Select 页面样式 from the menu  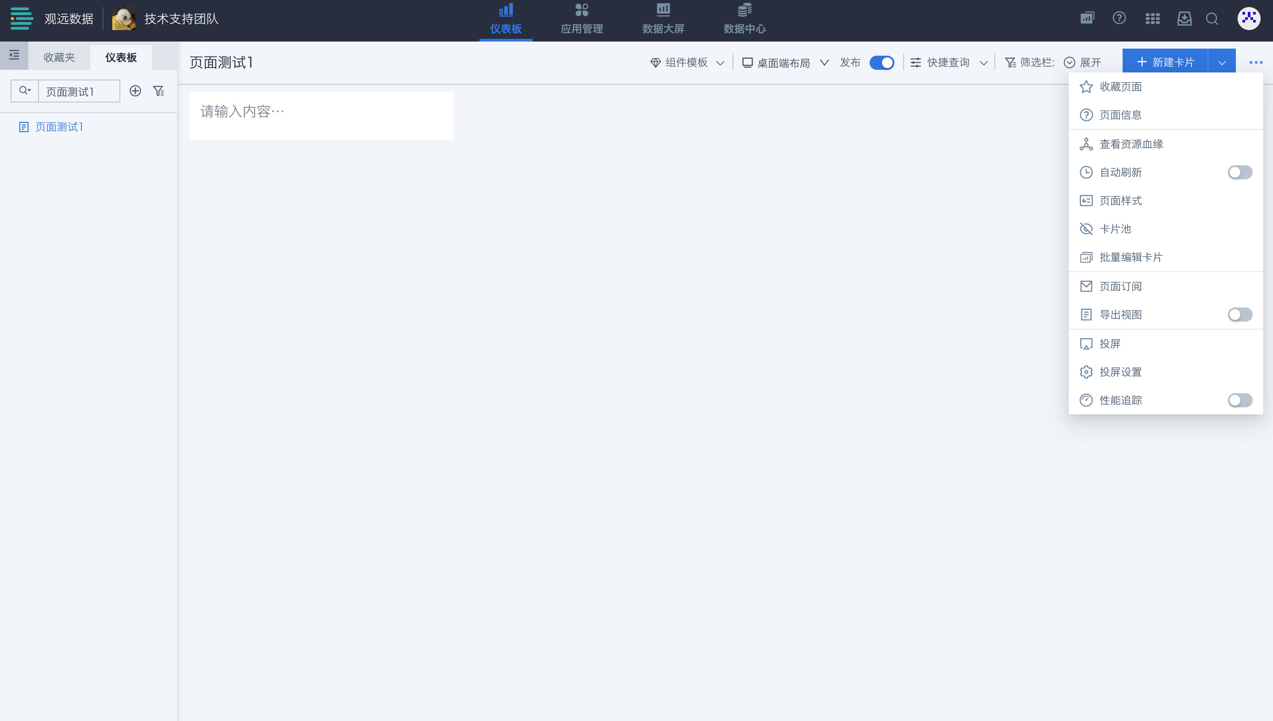coord(1120,201)
